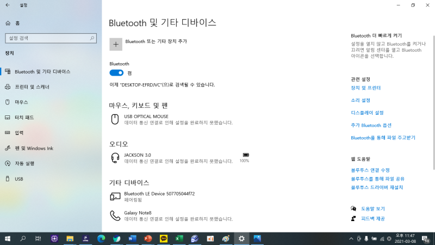The width and height of the screenshot is (435, 245).
Task: Open 디스플레이 설정 link
Action: coord(367,113)
